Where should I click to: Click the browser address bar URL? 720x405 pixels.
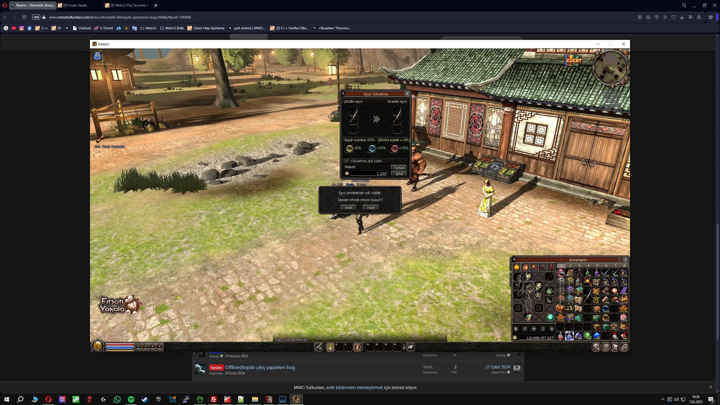120,17
